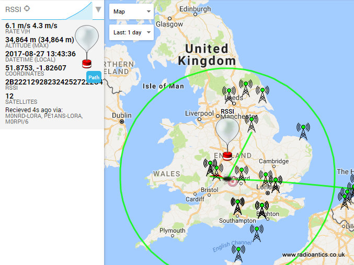
Task: Open the Map type dropdown
Action: click(x=131, y=11)
